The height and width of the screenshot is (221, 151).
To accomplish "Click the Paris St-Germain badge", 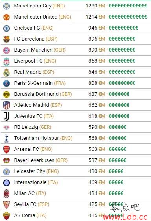I will tap(6, 84).
